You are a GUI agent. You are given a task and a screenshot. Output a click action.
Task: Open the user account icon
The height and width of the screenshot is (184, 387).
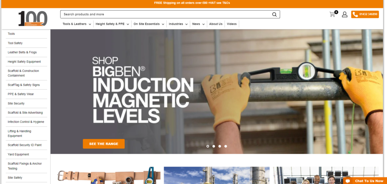click(x=345, y=14)
